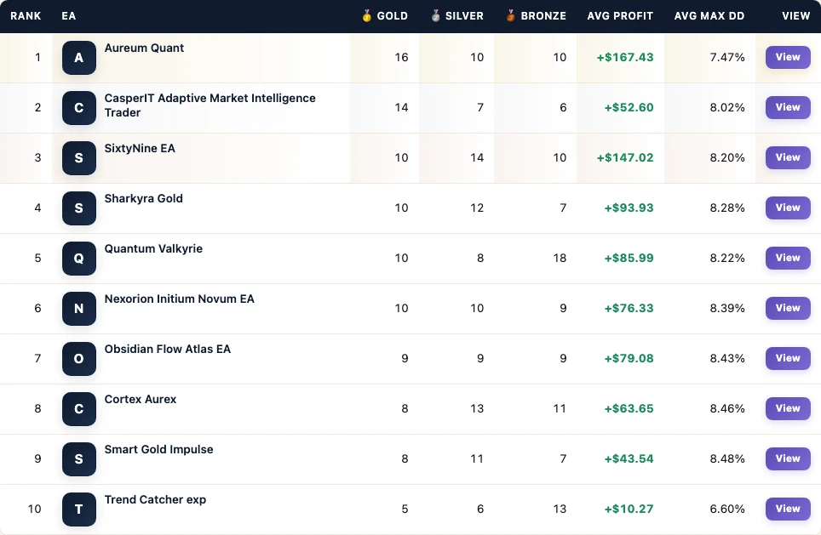Click the Aureum Quant 'A' avatar icon

pyautogui.click(x=79, y=58)
